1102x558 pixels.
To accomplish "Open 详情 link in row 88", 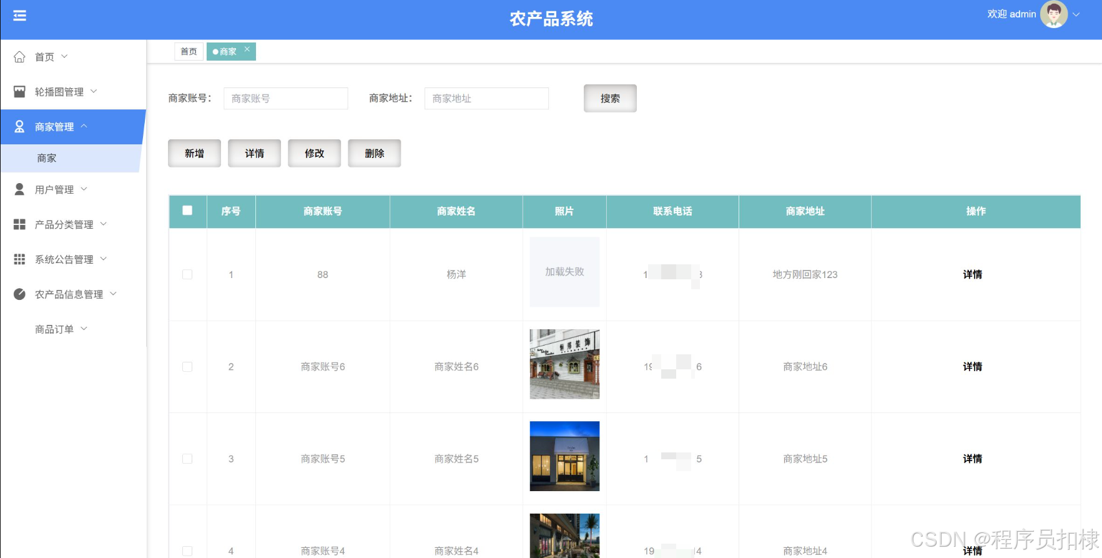I will 972,274.
